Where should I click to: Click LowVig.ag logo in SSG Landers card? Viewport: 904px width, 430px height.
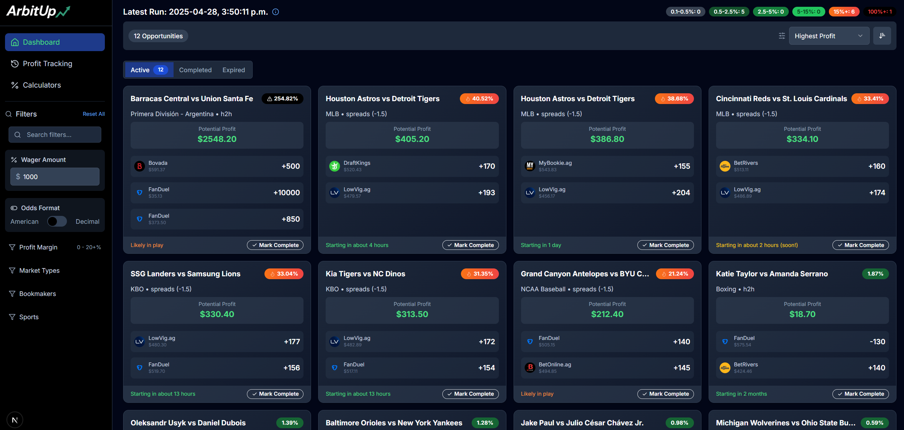point(140,342)
